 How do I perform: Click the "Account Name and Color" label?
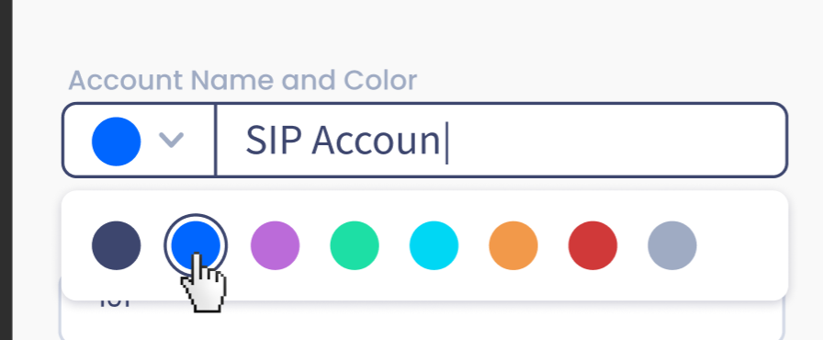242,80
